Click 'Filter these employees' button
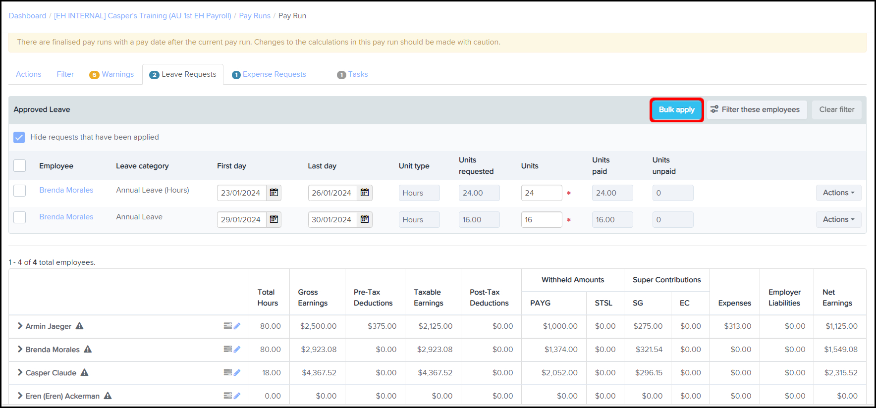The width and height of the screenshot is (876, 408). coord(756,109)
